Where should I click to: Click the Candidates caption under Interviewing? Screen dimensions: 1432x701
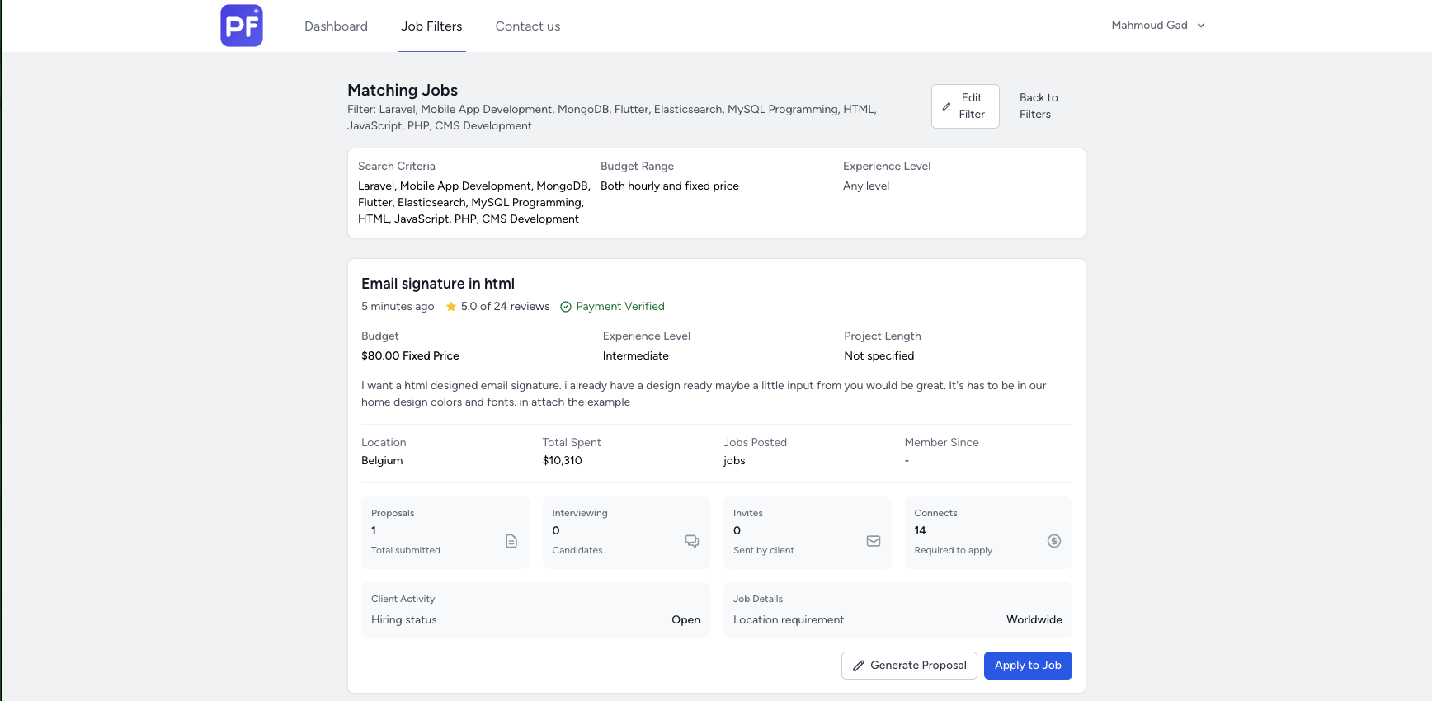(x=577, y=551)
